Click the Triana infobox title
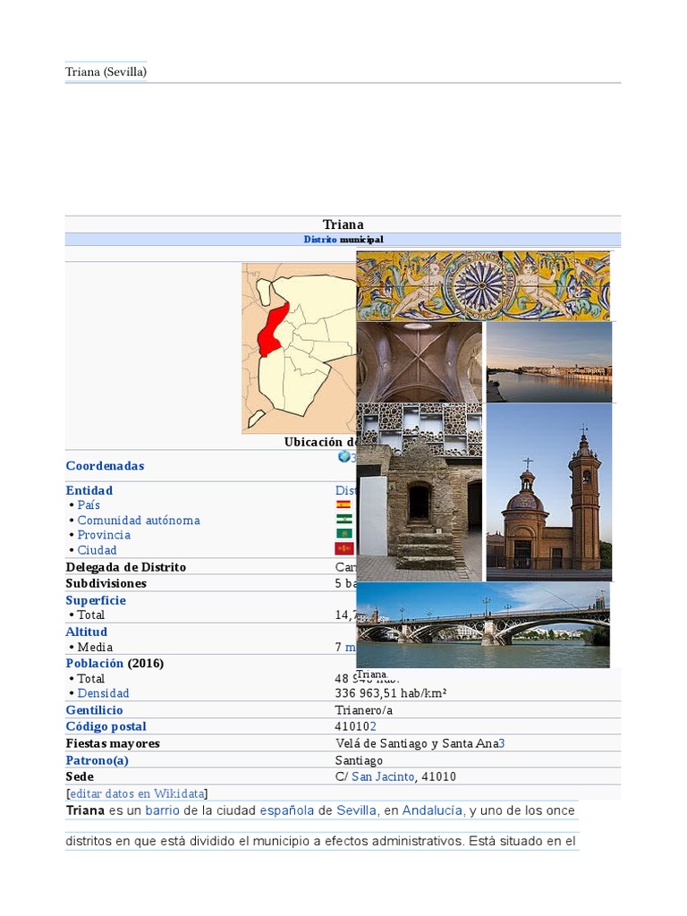The height and width of the screenshot is (916, 687). 343,225
